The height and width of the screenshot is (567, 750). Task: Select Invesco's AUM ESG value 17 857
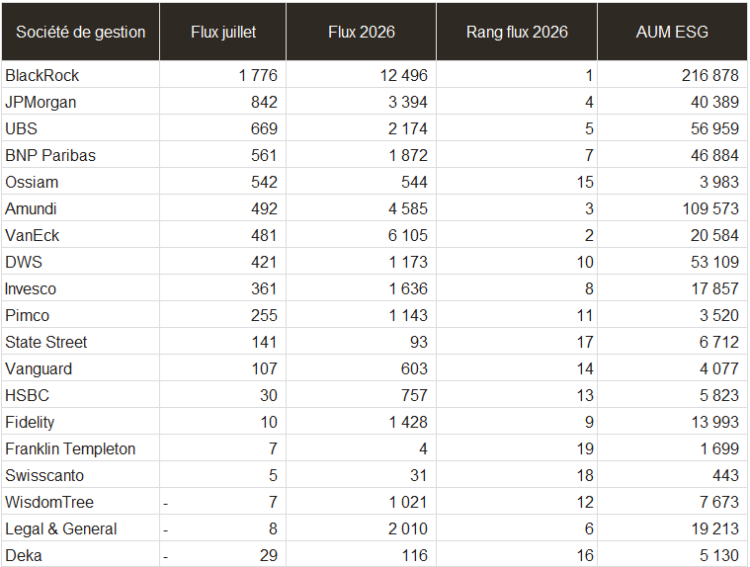[715, 288]
